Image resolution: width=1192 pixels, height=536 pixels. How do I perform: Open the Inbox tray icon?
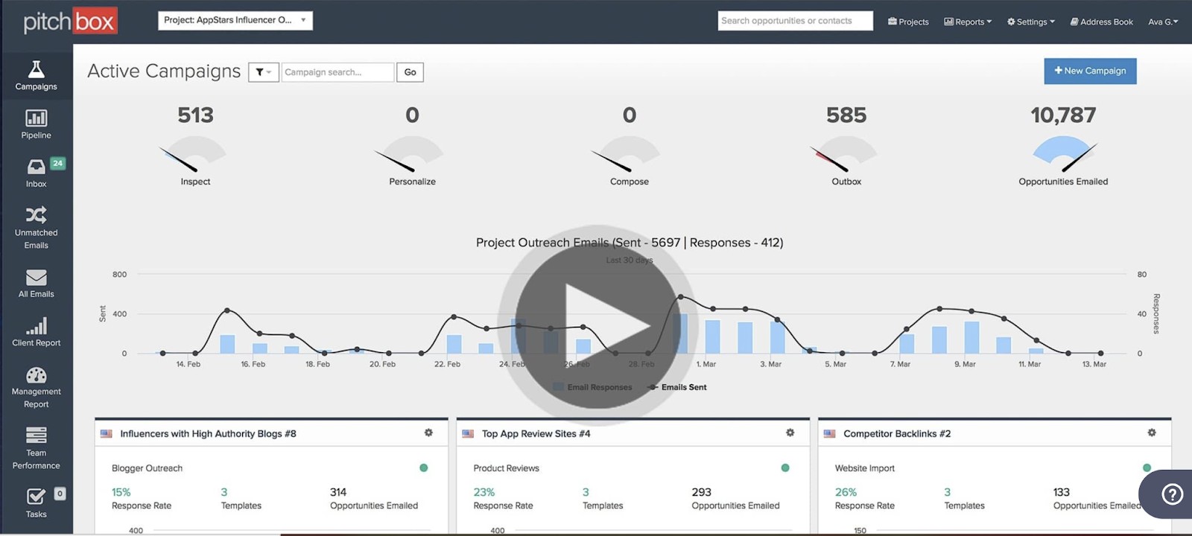(36, 166)
